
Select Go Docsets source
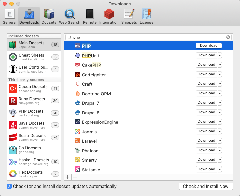[34, 150]
